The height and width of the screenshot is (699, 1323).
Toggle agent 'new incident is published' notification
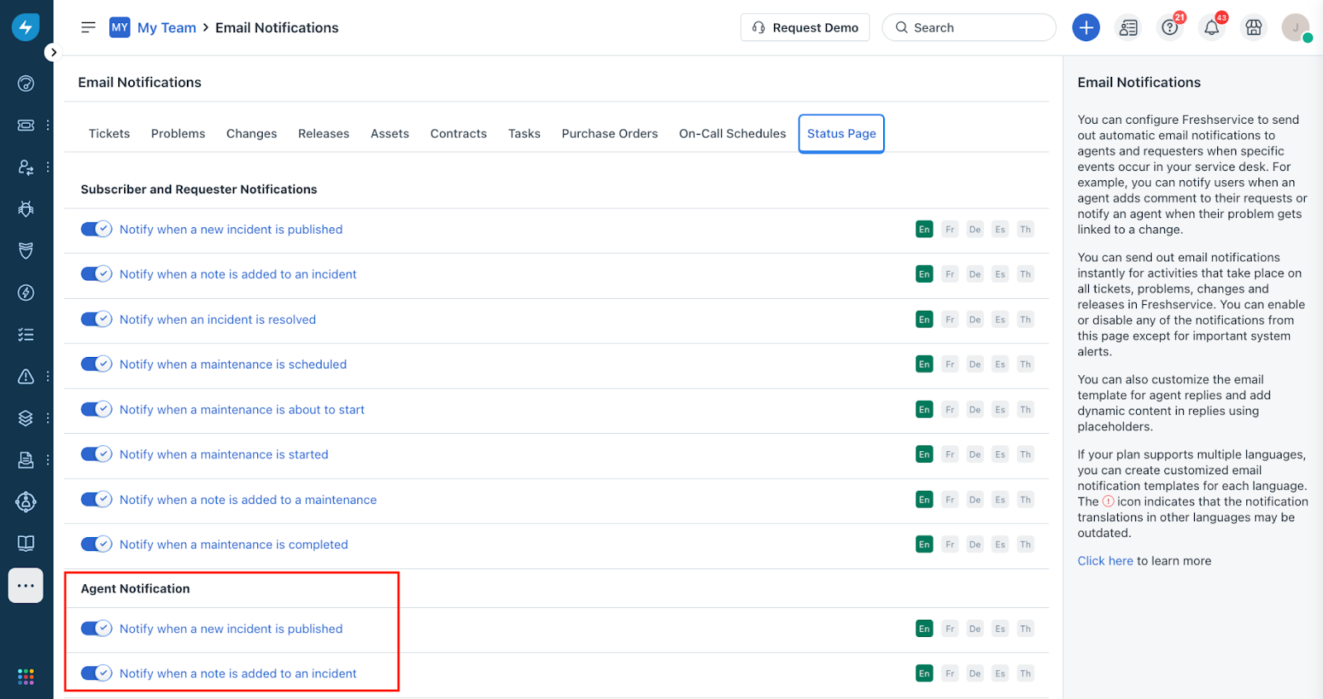click(96, 628)
